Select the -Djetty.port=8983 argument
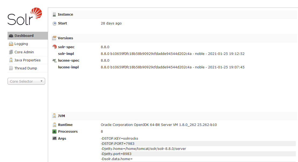 click(x=116, y=154)
